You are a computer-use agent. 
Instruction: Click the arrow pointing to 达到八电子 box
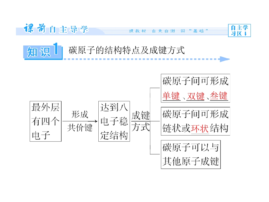click(80, 121)
